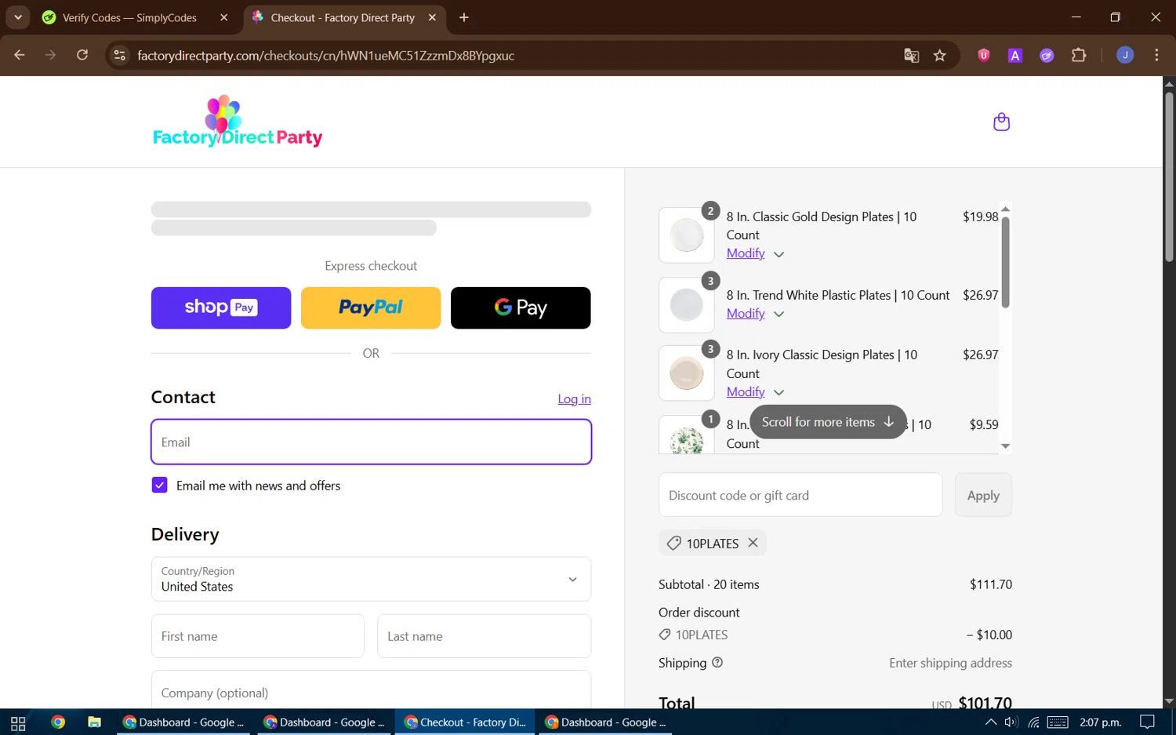Pay with Shop Pay button
This screenshot has height=735, width=1176.
click(221, 307)
